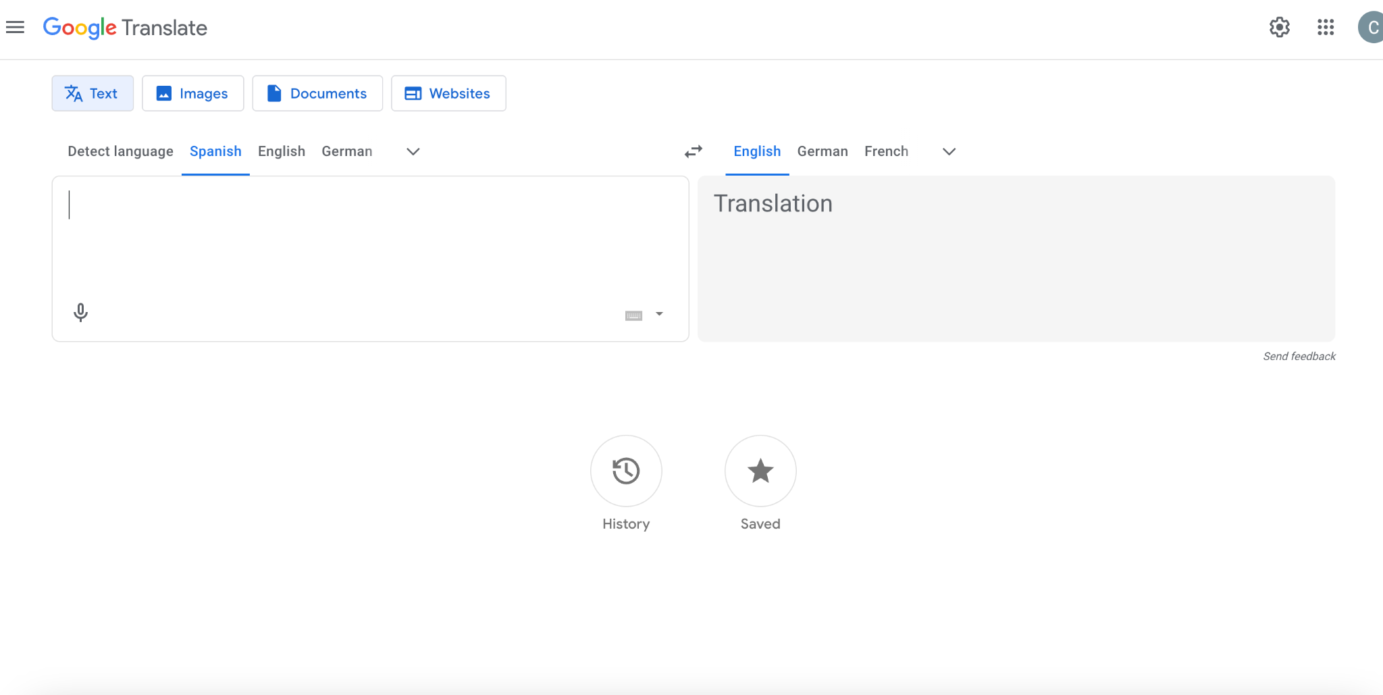Expand the target language list
Screen dimensions: 1383x695
(x=949, y=151)
